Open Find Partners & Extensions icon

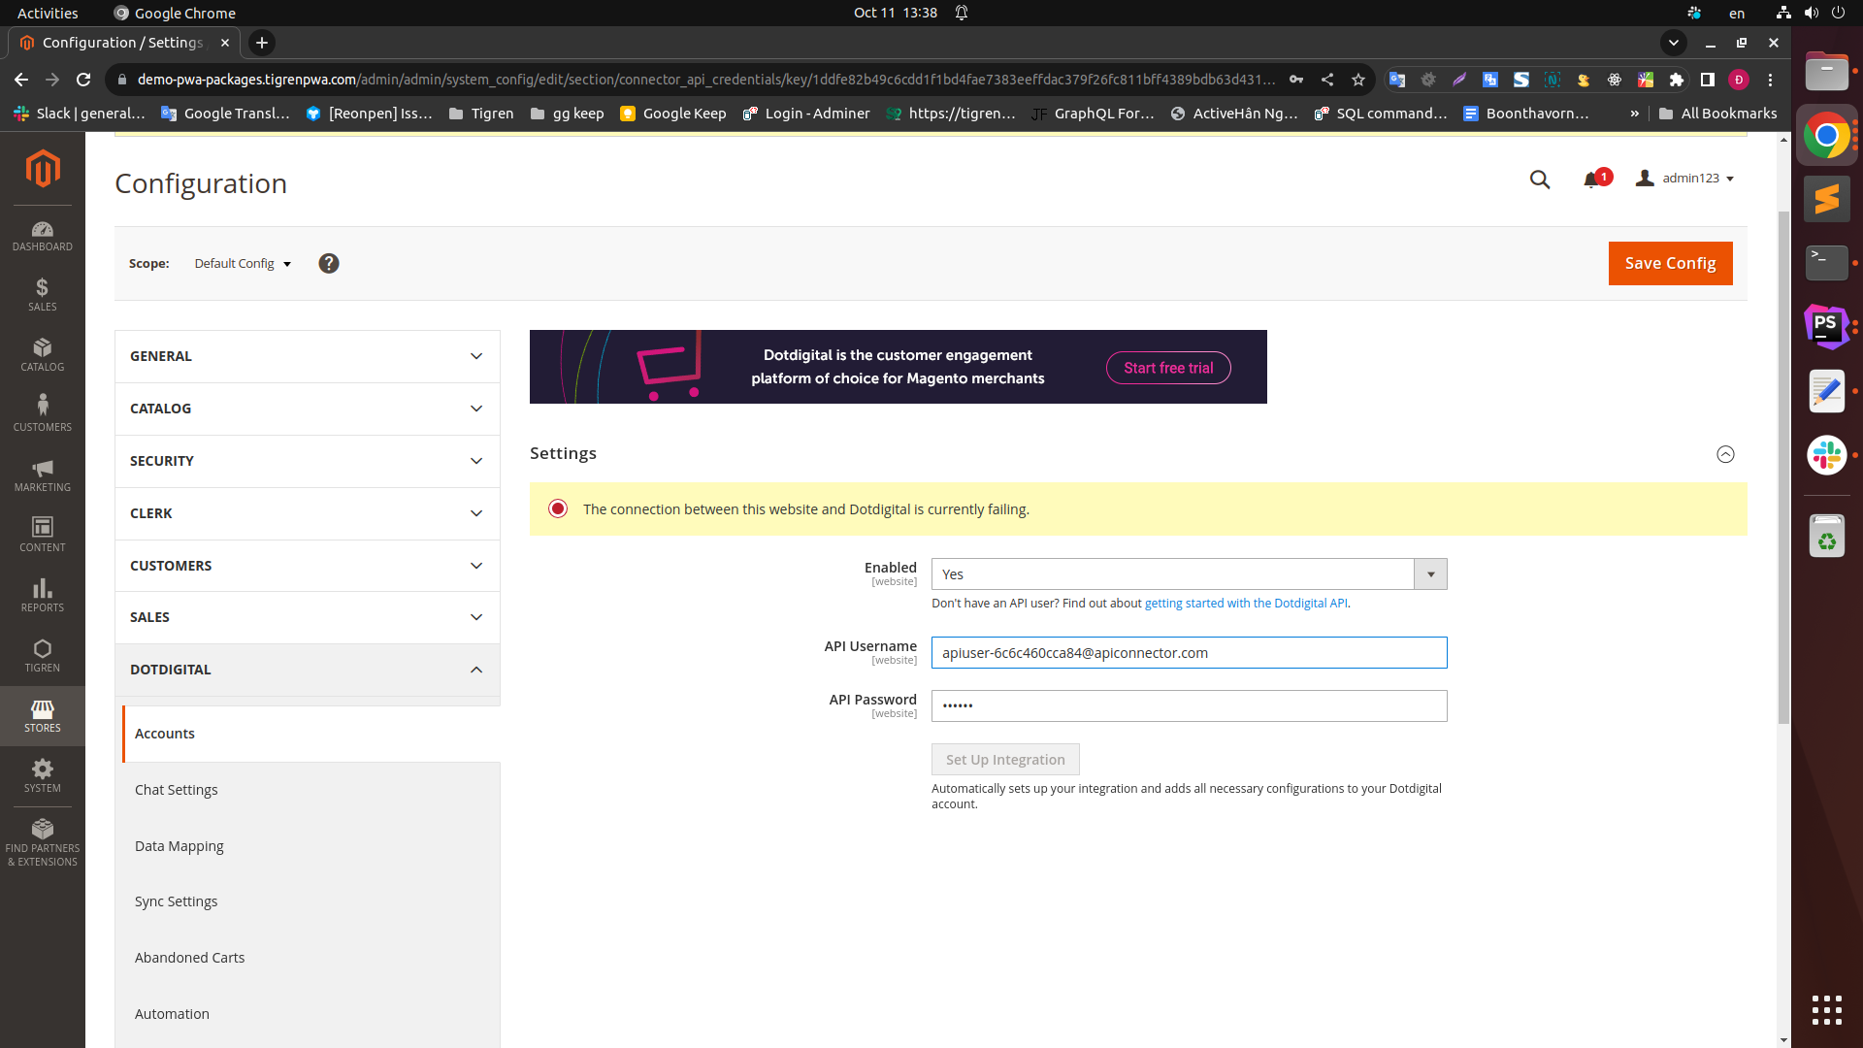(43, 842)
